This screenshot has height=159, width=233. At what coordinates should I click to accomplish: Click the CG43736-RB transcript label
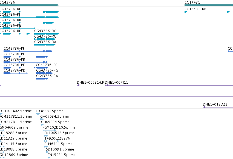coord(10,20)
